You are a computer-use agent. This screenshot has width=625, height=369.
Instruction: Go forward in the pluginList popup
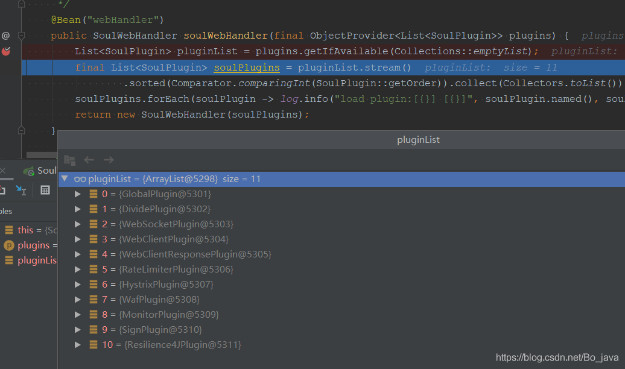[109, 160]
